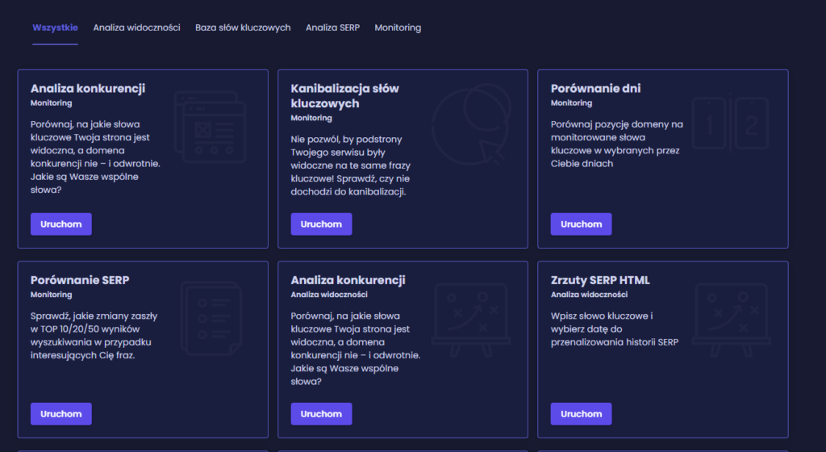Run Zrzuty SERP HTML with Uruchom
Screen dimensions: 826x452
(581, 414)
